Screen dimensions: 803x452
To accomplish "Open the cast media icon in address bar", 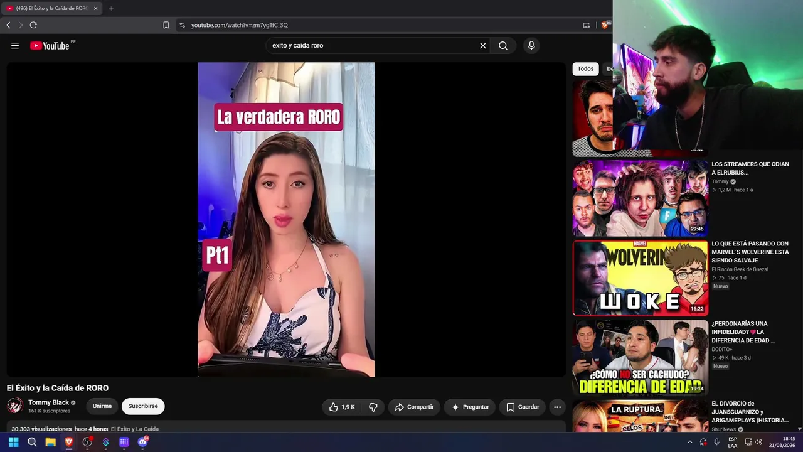I will pyautogui.click(x=587, y=25).
